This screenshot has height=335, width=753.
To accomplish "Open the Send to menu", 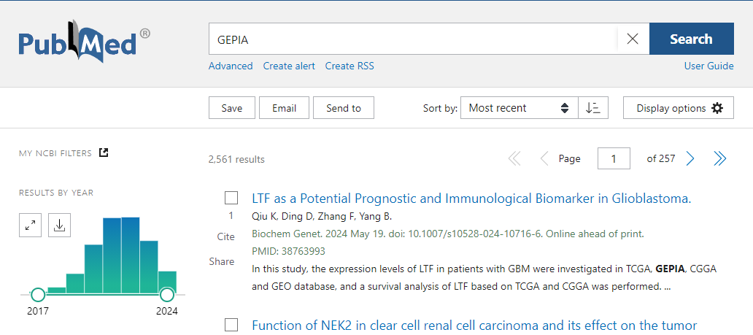I will pos(344,108).
